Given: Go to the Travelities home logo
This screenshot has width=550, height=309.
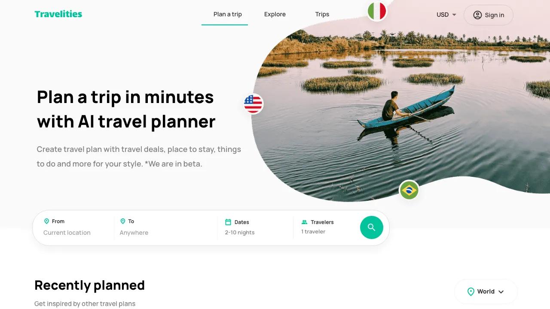Looking at the screenshot, I should click(58, 14).
